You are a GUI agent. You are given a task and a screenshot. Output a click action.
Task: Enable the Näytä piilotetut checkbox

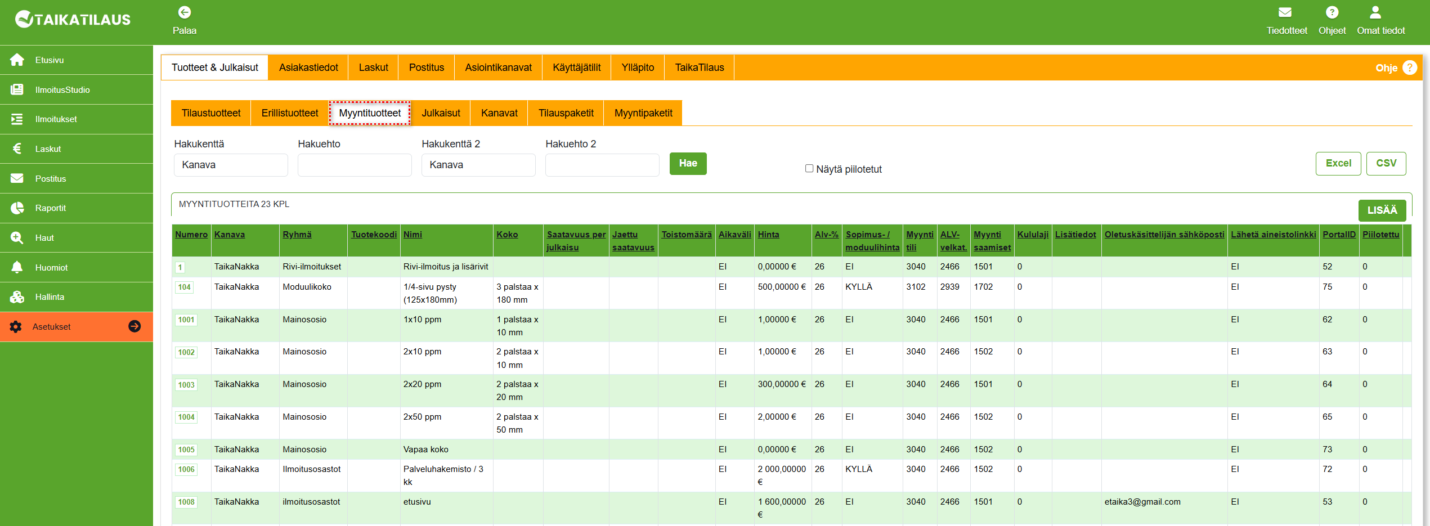coord(809,168)
